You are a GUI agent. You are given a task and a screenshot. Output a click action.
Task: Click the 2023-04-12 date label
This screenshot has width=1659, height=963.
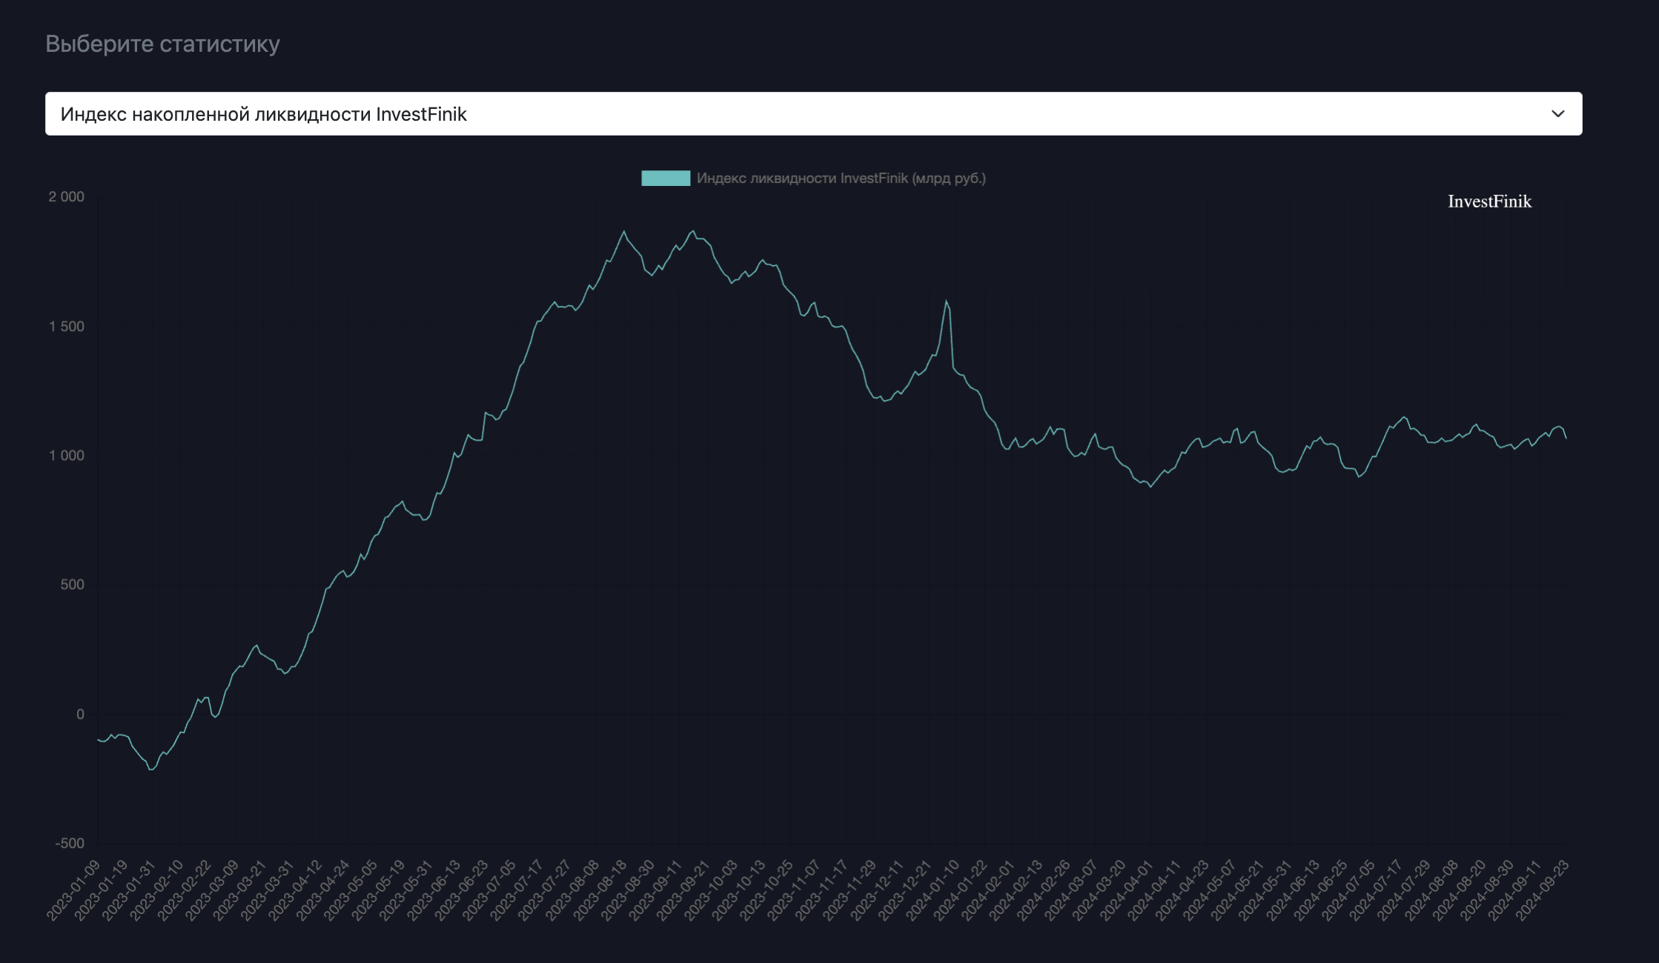click(x=295, y=890)
